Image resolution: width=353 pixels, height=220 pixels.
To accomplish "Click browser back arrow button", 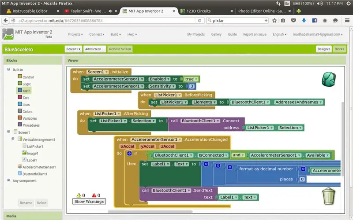I will pos(6,20).
